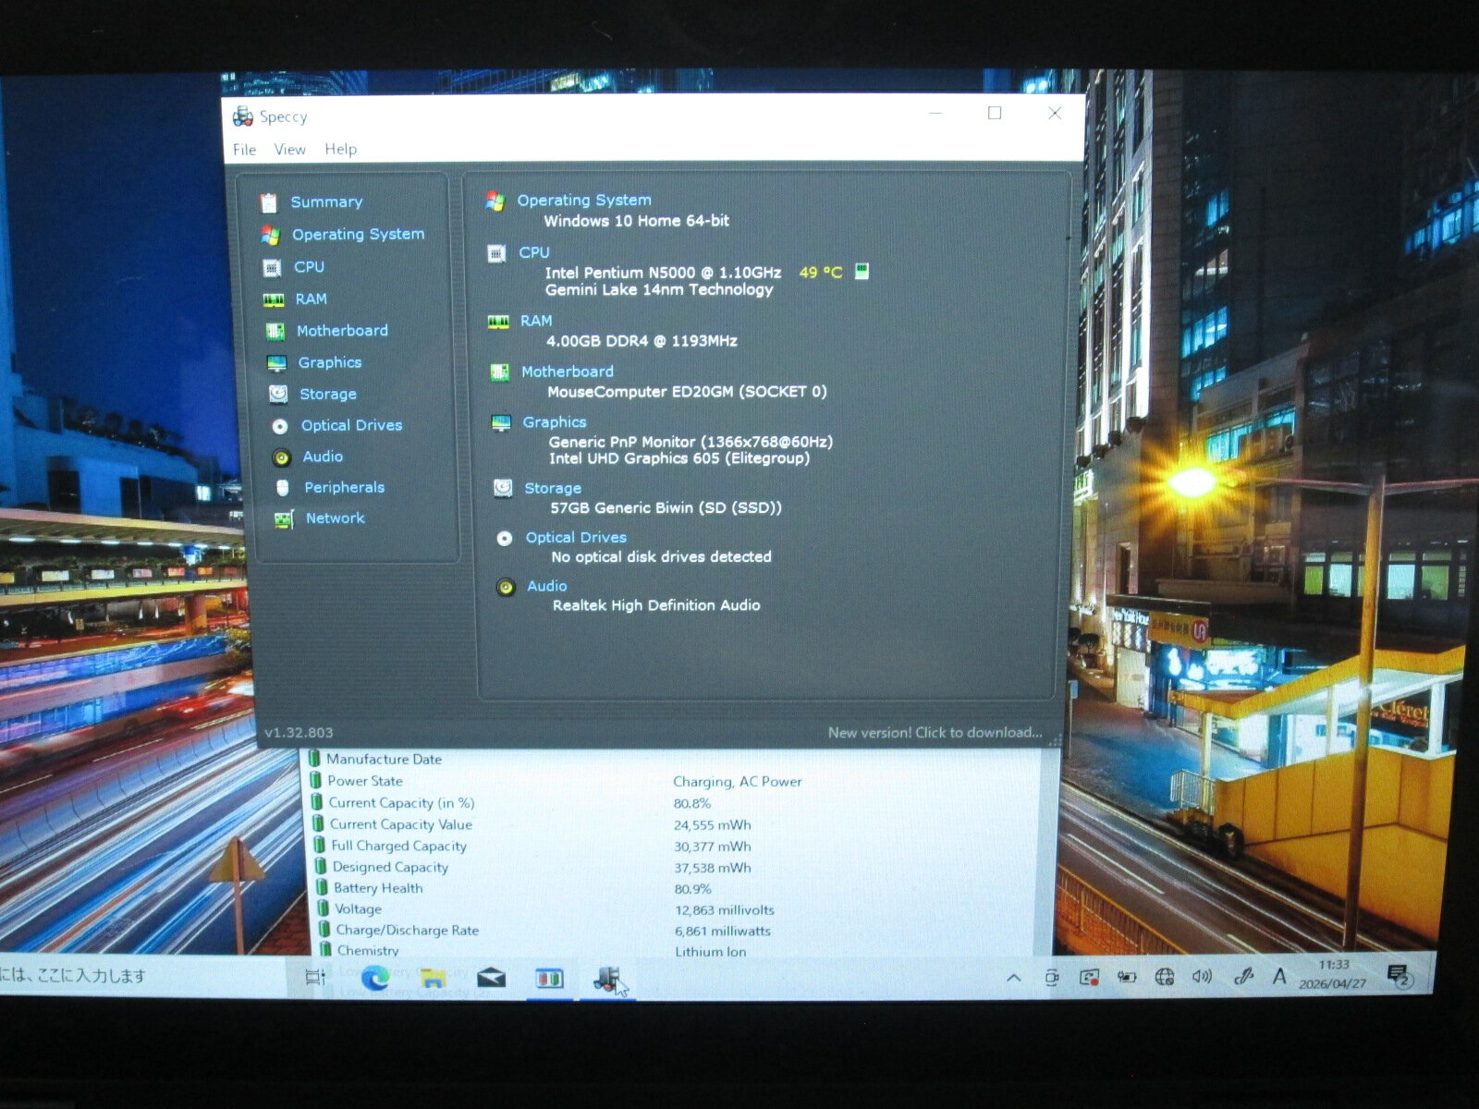Open Task View from the taskbar
1479x1109 pixels.
tap(315, 977)
